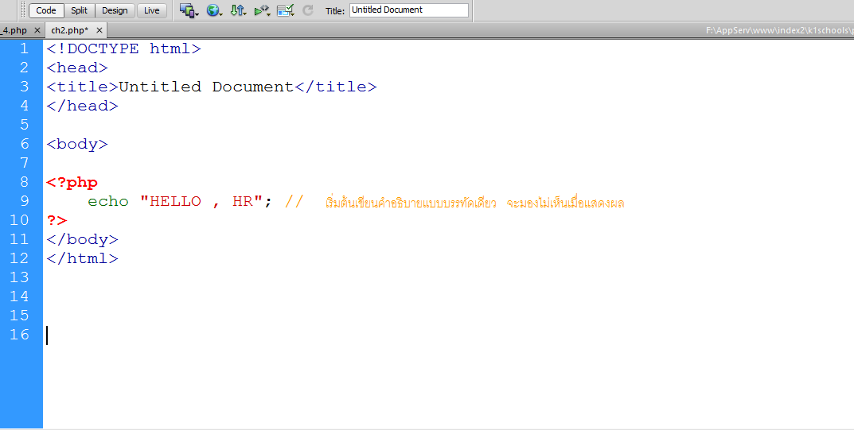
Task: Click the W3C Validation icon
Action: tap(261, 10)
